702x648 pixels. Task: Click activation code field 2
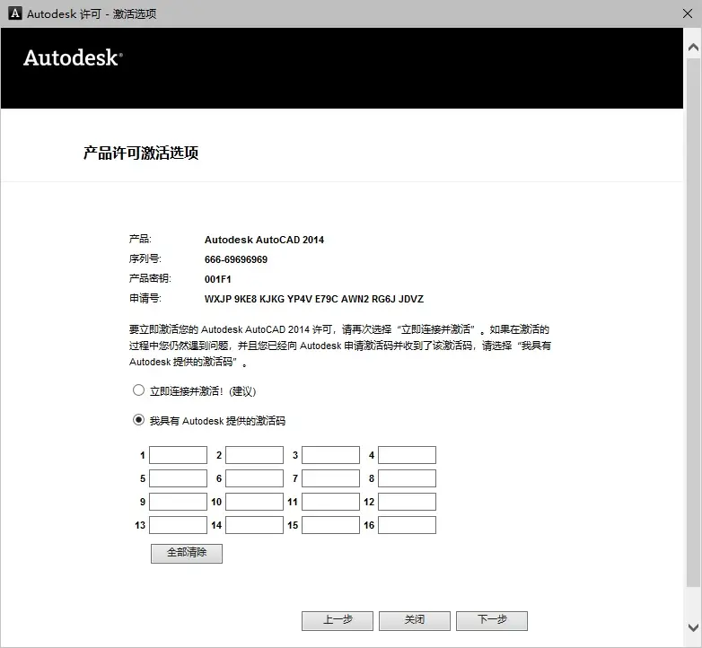[x=254, y=455]
